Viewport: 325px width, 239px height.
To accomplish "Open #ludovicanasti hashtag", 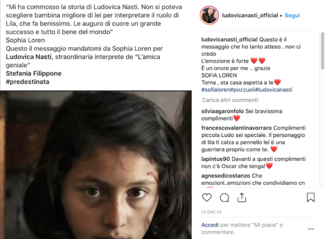I will click(274, 89).
